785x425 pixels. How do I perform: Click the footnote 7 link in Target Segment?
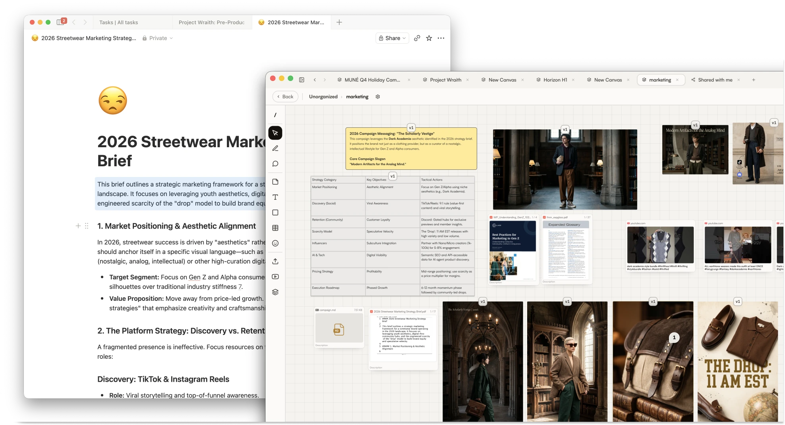click(x=240, y=287)
